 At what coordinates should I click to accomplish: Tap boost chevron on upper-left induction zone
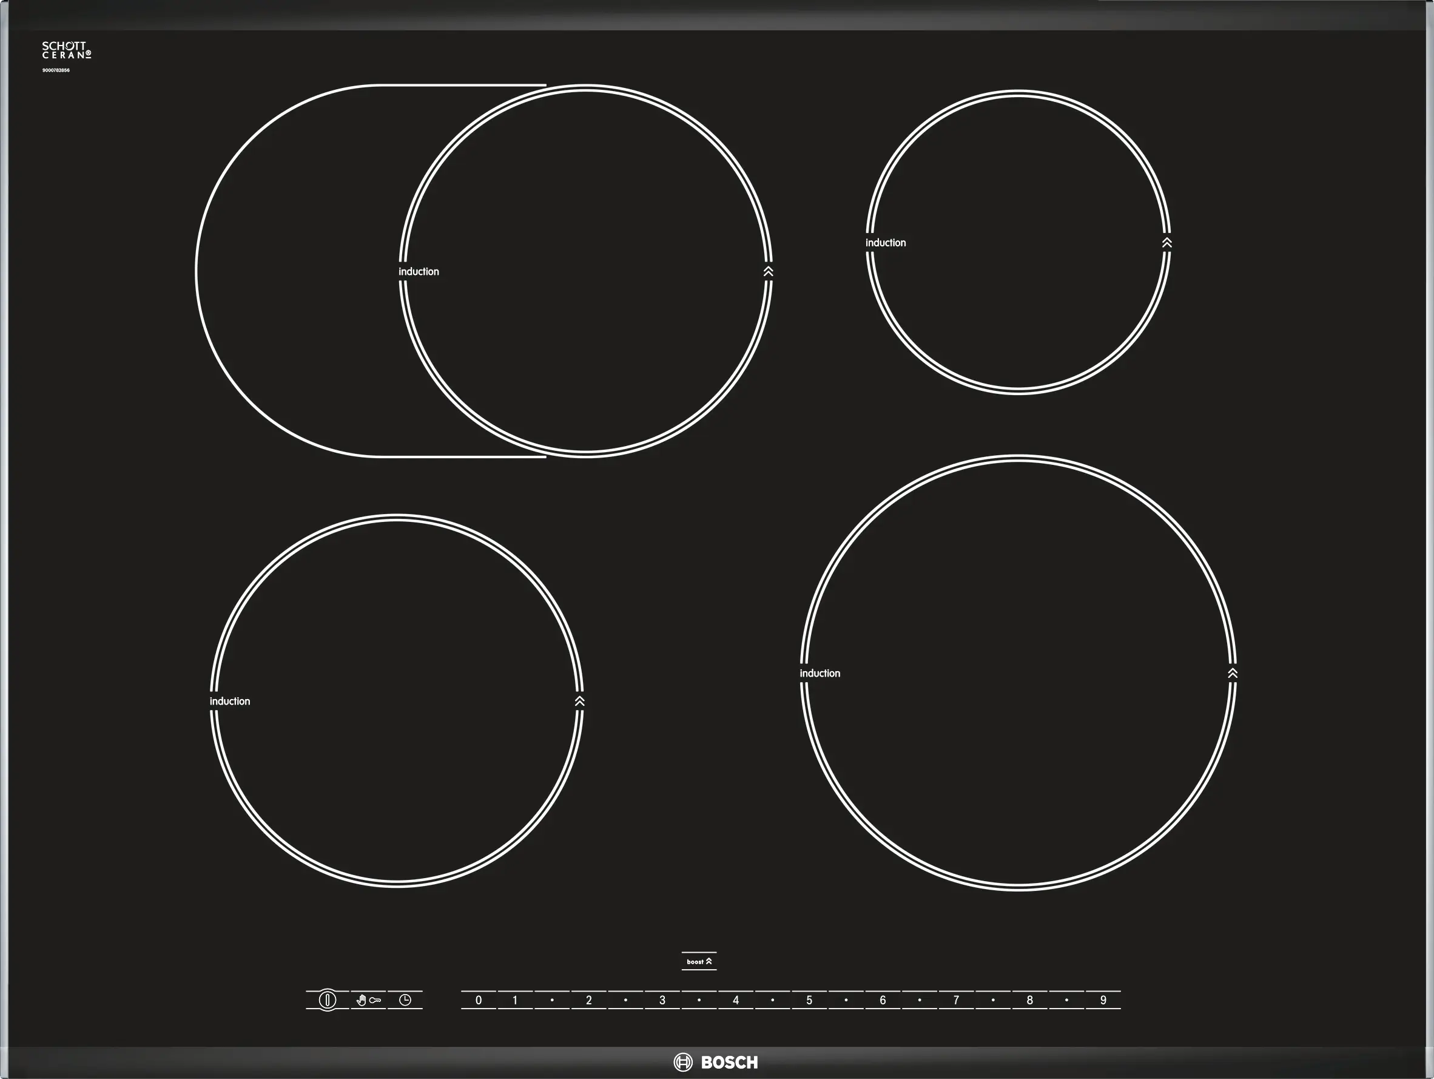tap(768, 272)
